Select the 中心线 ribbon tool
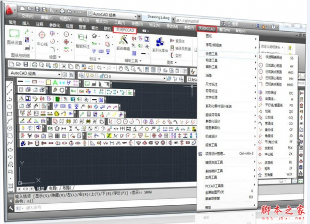Screen dimensions: 310x224 pyautogui.click(x=42, y=39)
